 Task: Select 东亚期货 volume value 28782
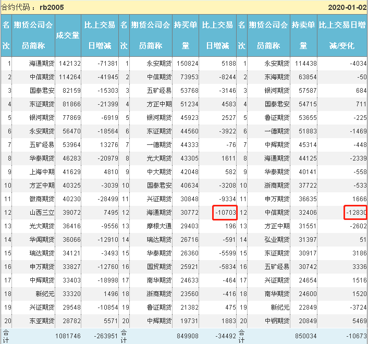click(x=71, y=321)
